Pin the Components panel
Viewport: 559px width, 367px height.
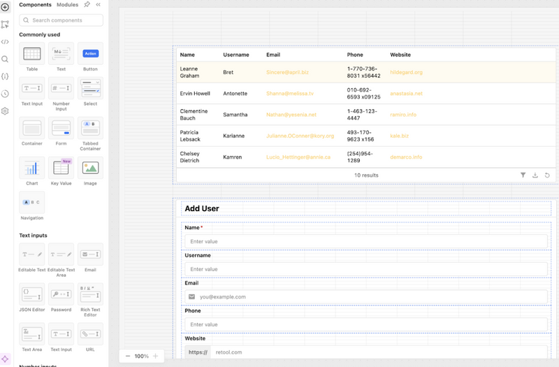[87, 5]
